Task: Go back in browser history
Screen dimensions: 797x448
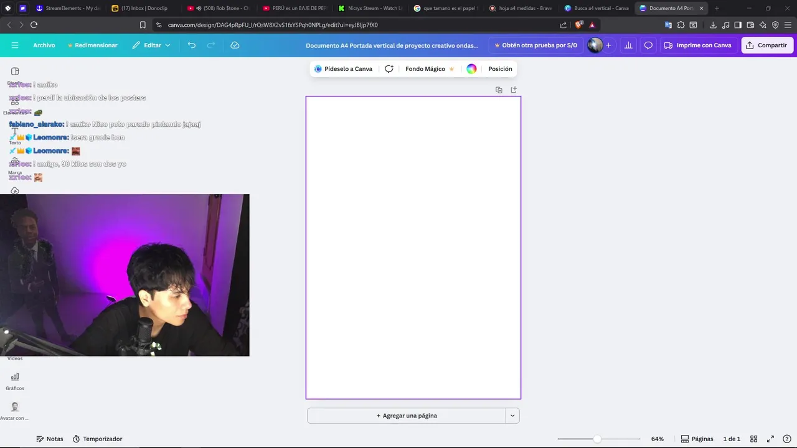Action: (9, 25)
